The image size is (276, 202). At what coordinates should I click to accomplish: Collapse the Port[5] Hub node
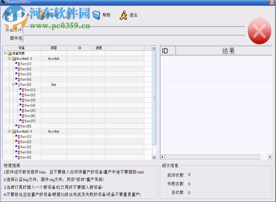[x=13, y=84]
